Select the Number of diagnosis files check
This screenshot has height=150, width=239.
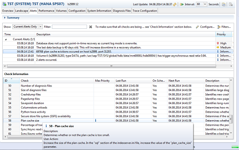point(116,86)
